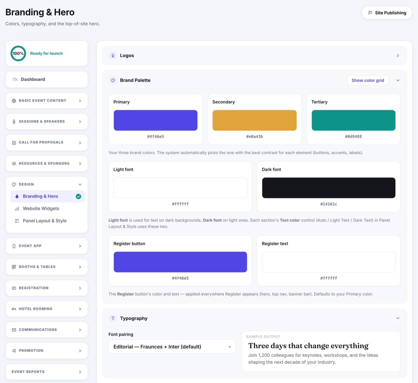This screenshot has height=383, width=418.
Task: Click the Site Publishing button
Action: pyautogui.click(x=387, y=13)
